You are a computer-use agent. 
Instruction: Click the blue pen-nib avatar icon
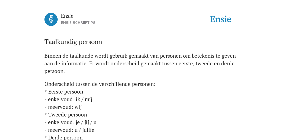(x=51, y=19)
